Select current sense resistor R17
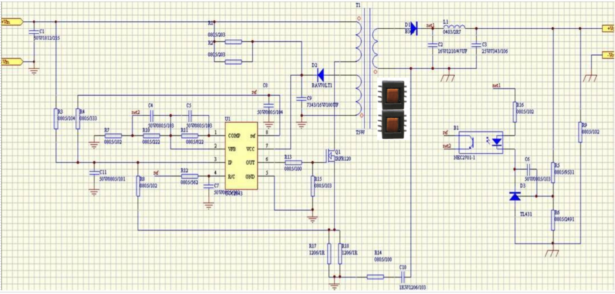 [x=329, y=253]
